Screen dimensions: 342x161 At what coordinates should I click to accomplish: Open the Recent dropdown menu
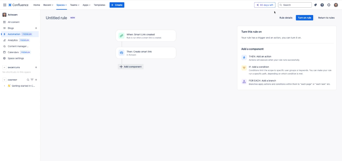(48, 5)
